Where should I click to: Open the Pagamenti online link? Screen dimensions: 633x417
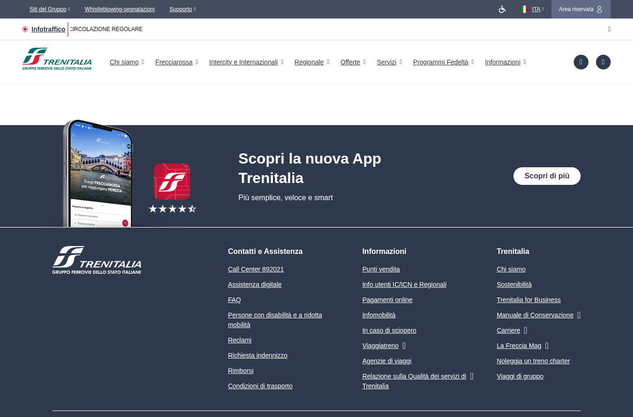tap(387, 300)
